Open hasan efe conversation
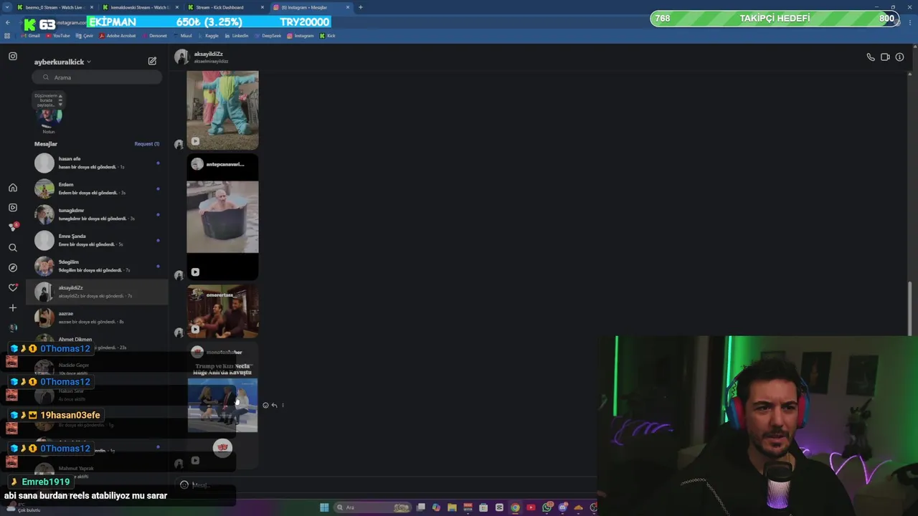Screen dimensions: 918x516 [x=98, y=163]
